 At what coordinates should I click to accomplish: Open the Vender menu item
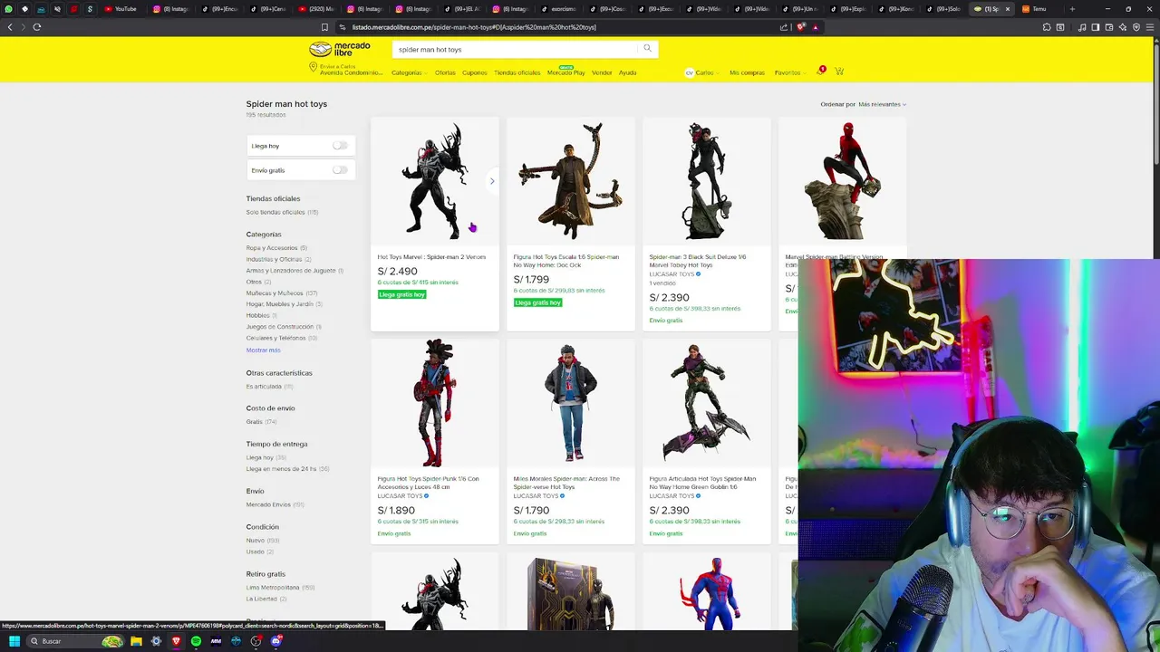pyautogui.click(x=602, y=72)
